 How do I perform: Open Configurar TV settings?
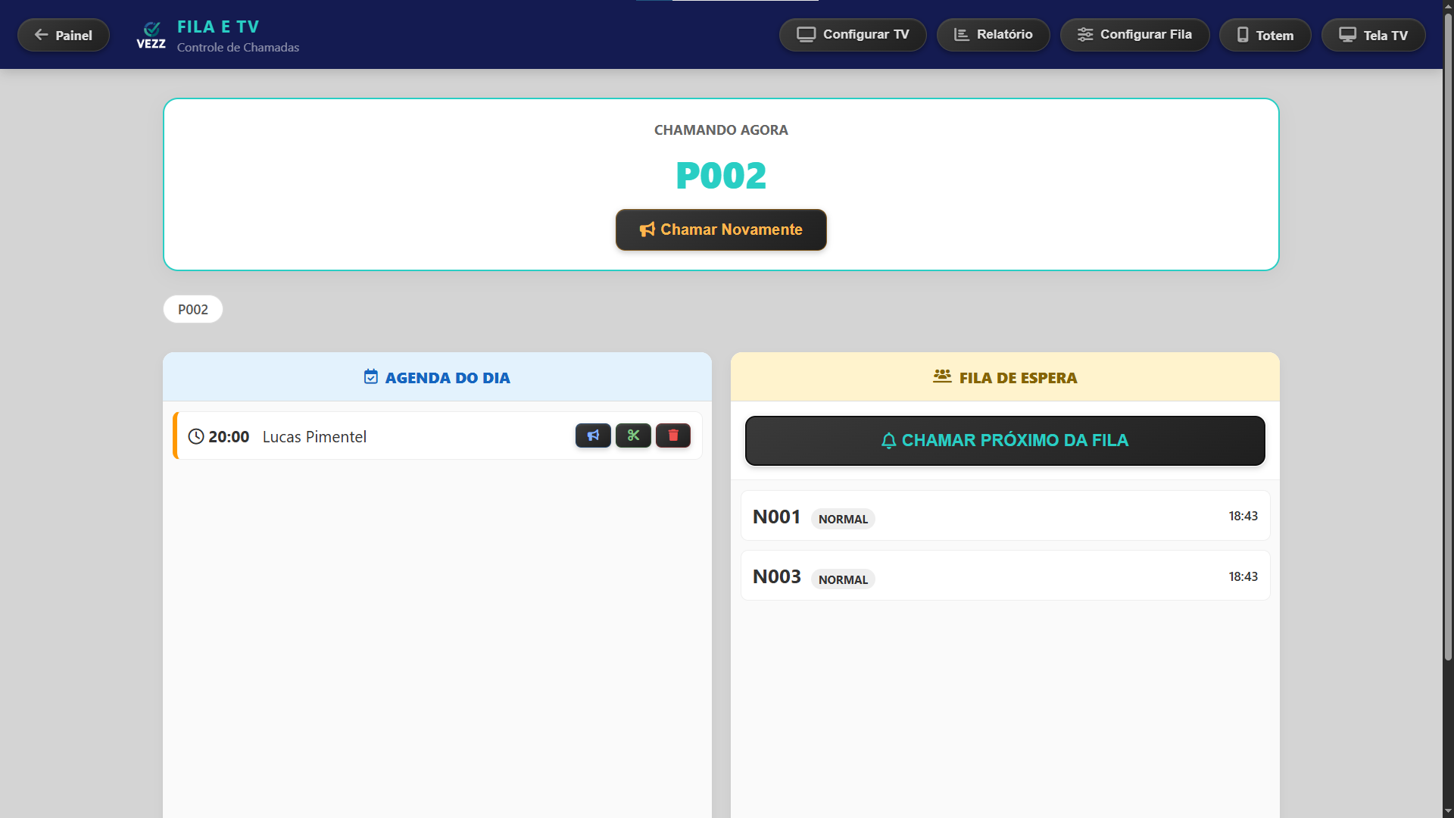click(853, 35)
